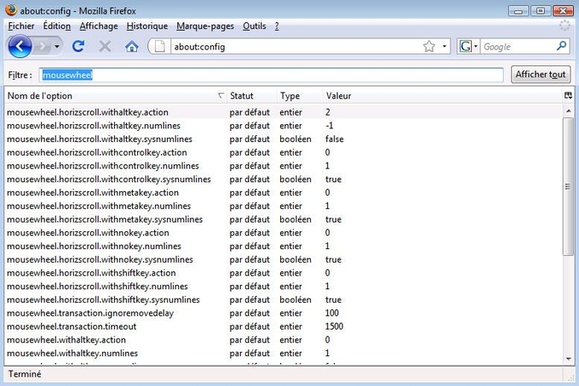Click the page icon in the address bar
Screen dimensions: 579x386
pyautogui.click(x=160, y=47)
